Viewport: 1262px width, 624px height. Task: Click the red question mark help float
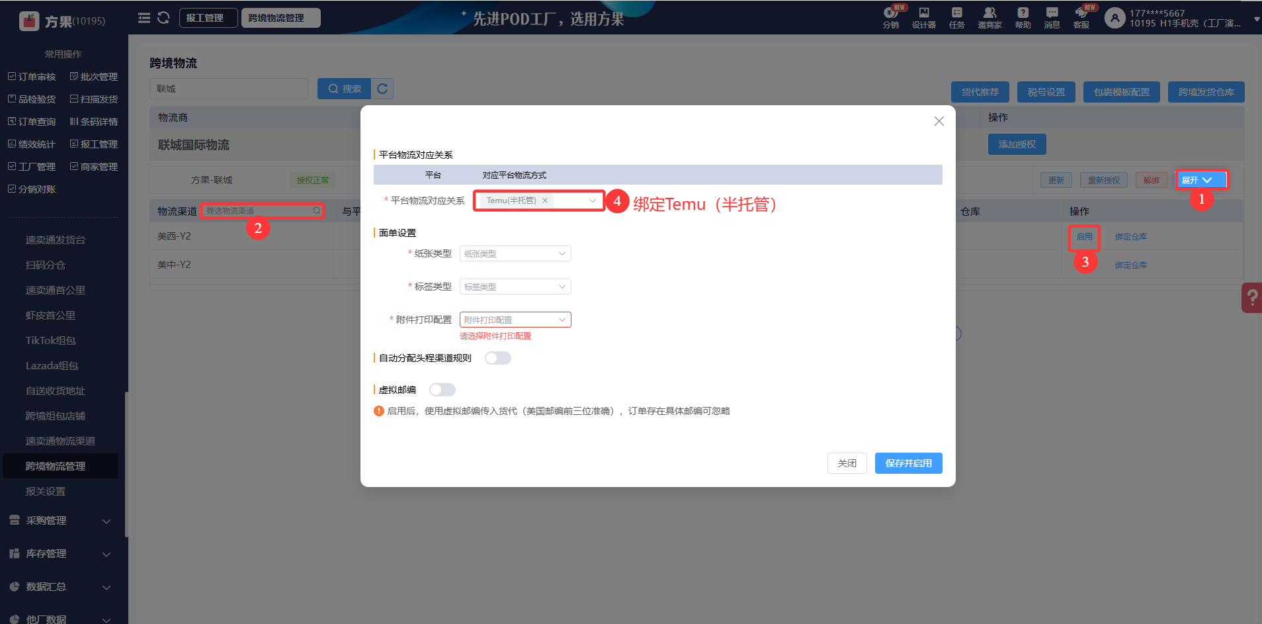(1252, 298)
